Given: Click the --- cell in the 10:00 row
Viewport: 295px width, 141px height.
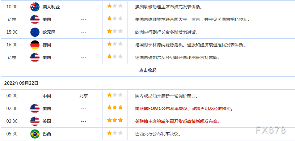Looking at the screenshot, I should click(x=83, y=7).
